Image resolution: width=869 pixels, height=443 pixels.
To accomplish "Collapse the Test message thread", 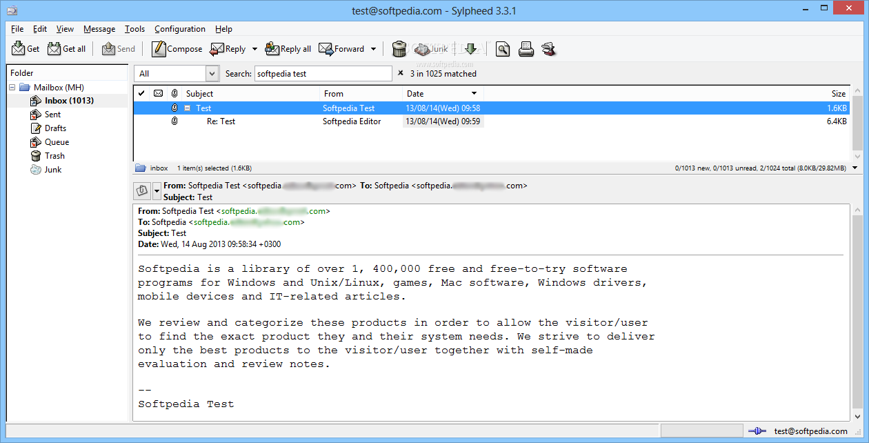I will point(187,108).
